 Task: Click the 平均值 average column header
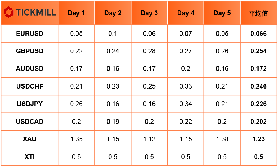pos(259,13)
